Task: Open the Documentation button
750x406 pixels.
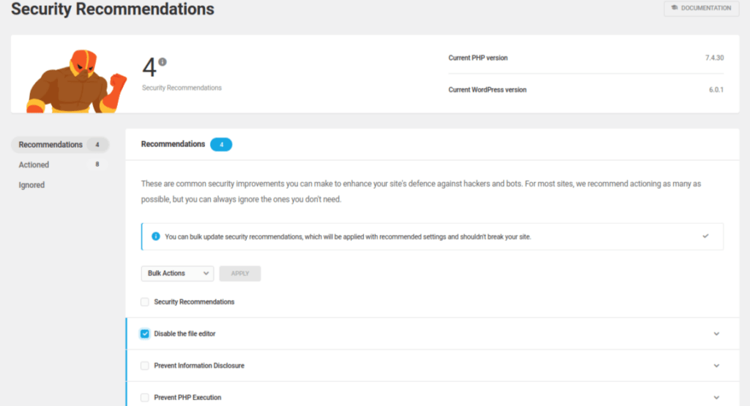Action: (701, 8)
